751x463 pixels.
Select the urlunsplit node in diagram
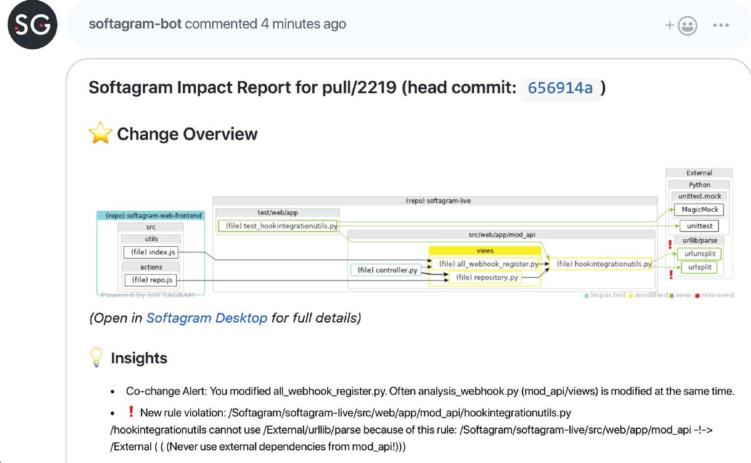coord(699,254)
